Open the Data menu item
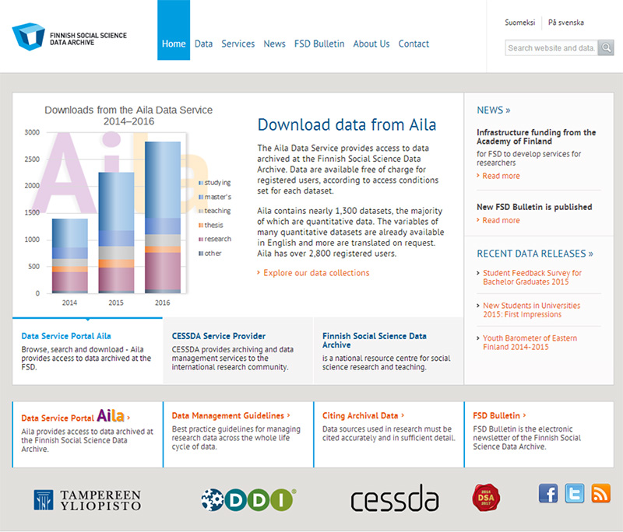Screen dimensions: 623x532 pos(203,44)
